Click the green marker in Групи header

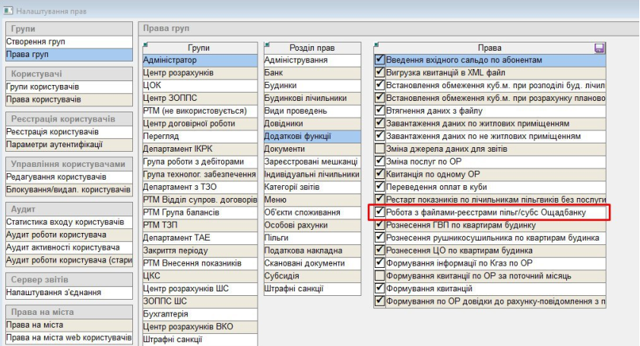click(144, 44)
